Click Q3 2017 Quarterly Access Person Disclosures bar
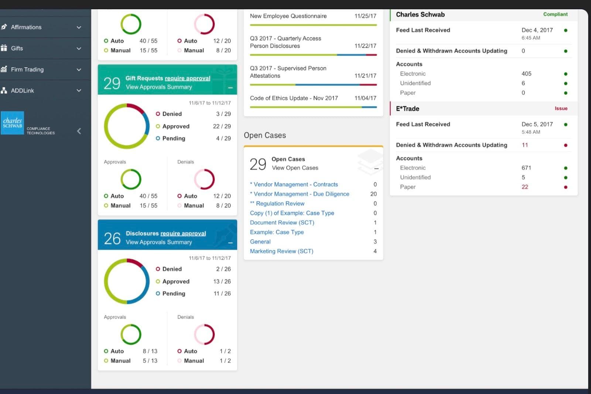591x394 pixels. pyautogui.click(x=313, y=55)
